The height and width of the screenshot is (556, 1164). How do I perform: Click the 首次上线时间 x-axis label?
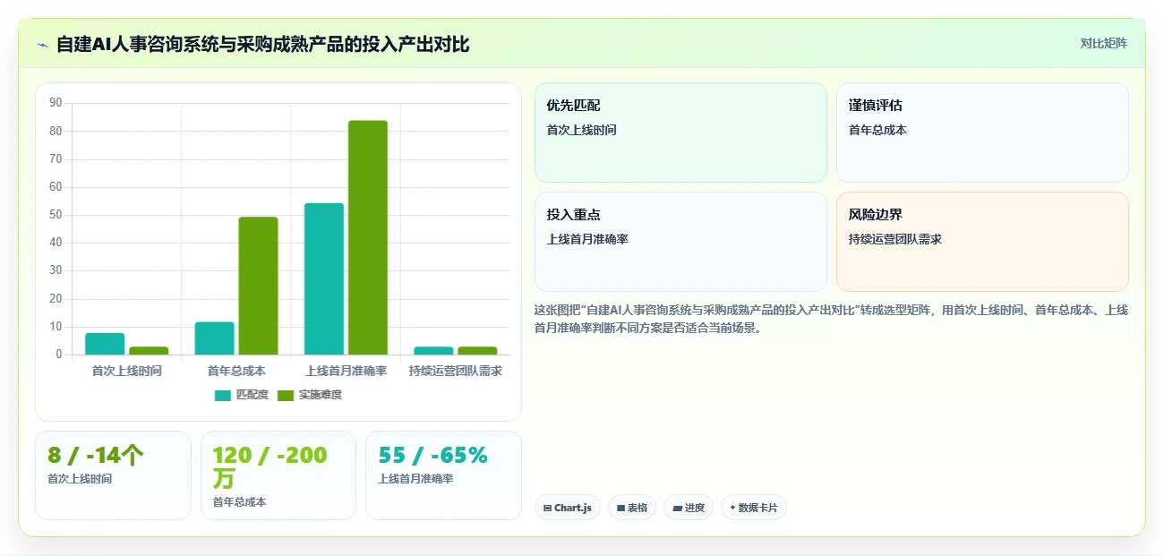(x=127, y=371)
